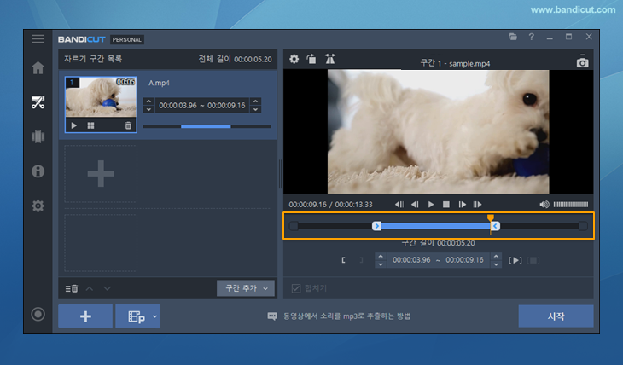Open preview settings gear above the video
Screen dimensions: 623x365
tap(294, 59)
